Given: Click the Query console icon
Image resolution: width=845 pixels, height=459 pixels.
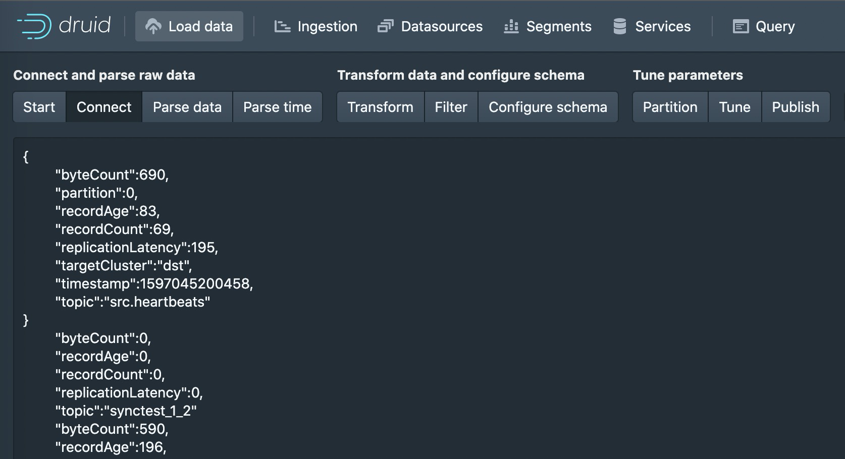Looking at the screenshot, I should [741, 26].
